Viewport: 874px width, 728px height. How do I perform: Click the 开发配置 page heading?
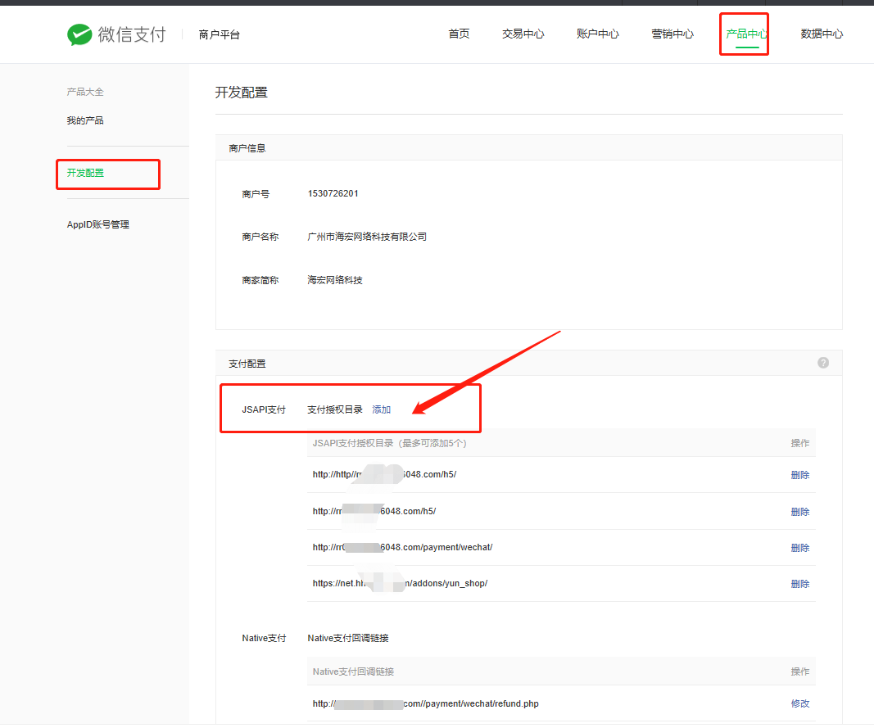242,93
